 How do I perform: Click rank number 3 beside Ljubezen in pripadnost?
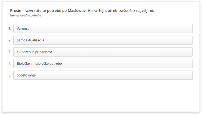click(10, 52)
